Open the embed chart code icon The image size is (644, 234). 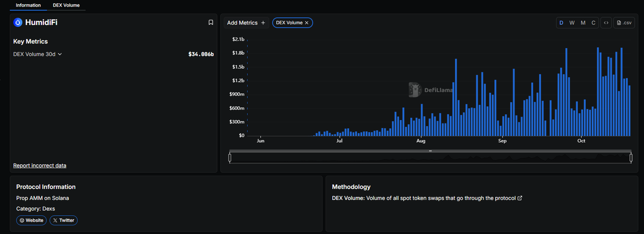[605, 23]
